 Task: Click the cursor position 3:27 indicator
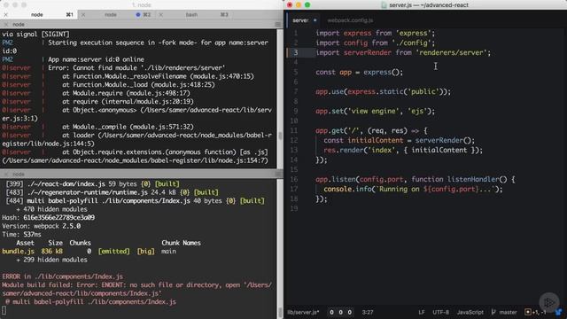pyautogui.click(x=368, y=312)
